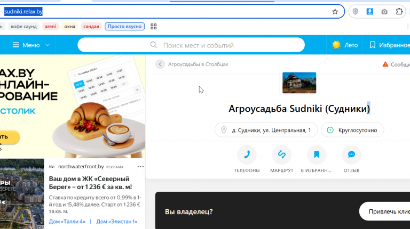This screenshot has width=410, height=229.
Task: Click the back arrow to Агроусадьбы
Action: (160, 64)
